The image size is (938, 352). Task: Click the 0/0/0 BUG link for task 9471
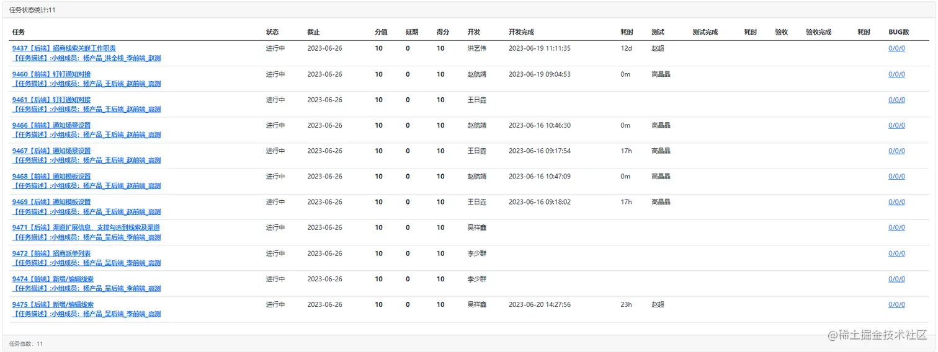(x=896, y=228)
